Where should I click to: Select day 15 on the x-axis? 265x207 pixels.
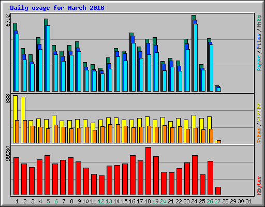[124, 201]
